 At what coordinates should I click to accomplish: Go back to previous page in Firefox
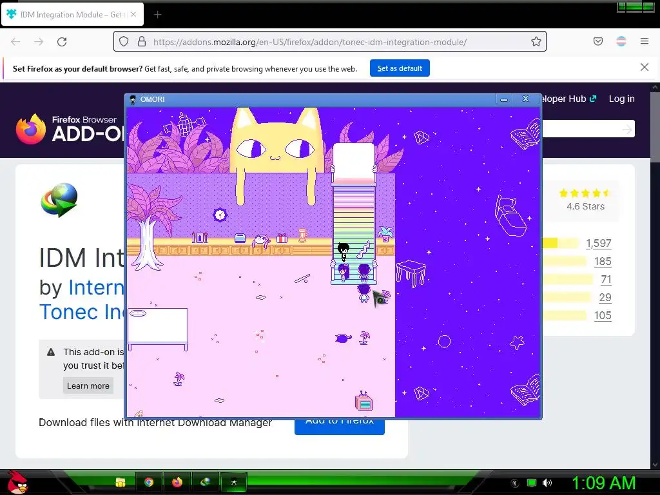[15, 42]
